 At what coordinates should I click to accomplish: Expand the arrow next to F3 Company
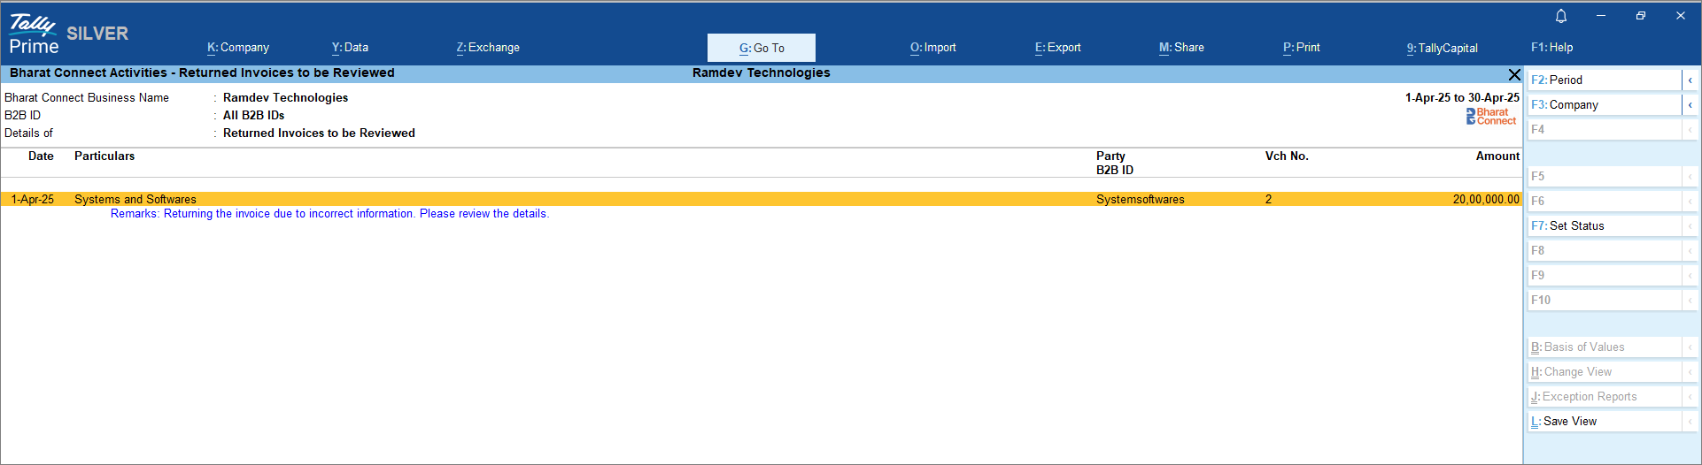coord(1690,105)
